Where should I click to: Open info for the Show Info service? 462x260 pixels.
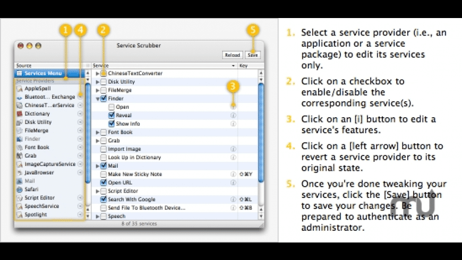tap(233, 124)
